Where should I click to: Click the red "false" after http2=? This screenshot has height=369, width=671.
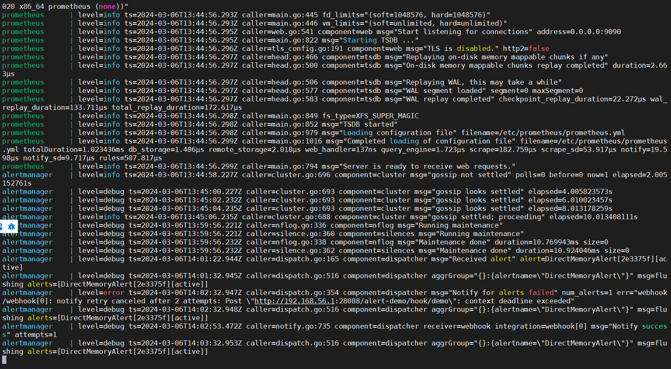pyautogui.click(x=539, y=48)
